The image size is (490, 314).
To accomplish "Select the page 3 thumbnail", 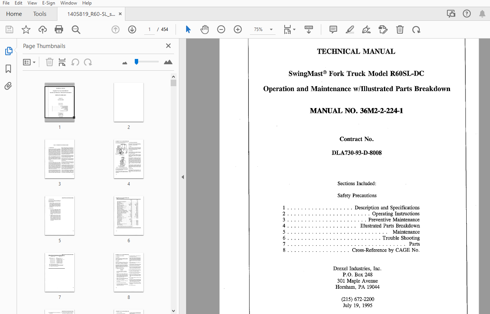I will tap(60, 159).
